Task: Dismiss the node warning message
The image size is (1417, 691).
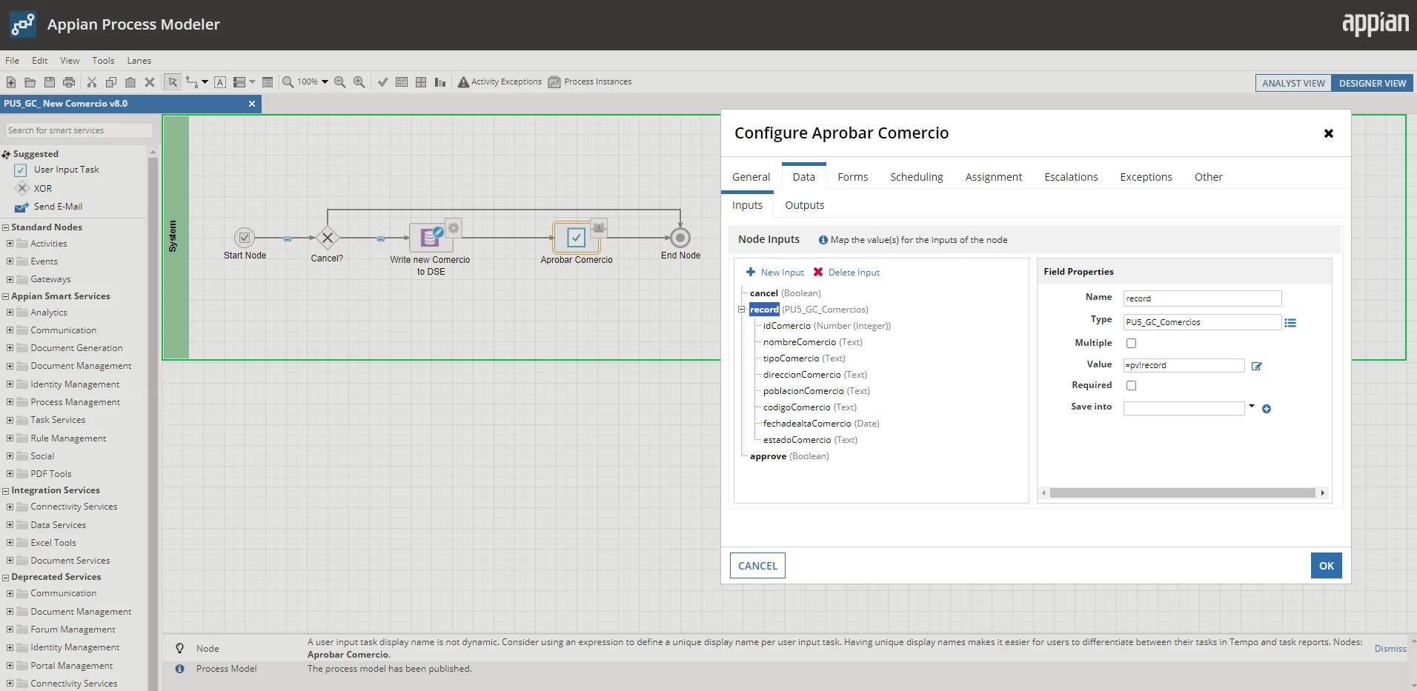Action: click(1390, 649)
